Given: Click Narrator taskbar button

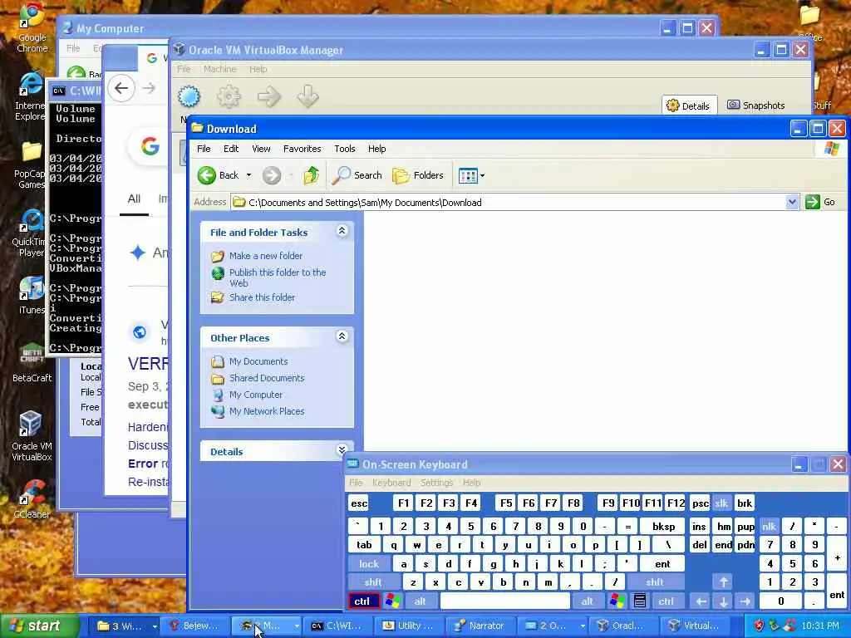Looking at the screenshot, I should pyautogui.click(x=480, y=626).
